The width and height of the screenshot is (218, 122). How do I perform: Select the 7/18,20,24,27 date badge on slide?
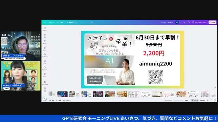pos(95,80)
